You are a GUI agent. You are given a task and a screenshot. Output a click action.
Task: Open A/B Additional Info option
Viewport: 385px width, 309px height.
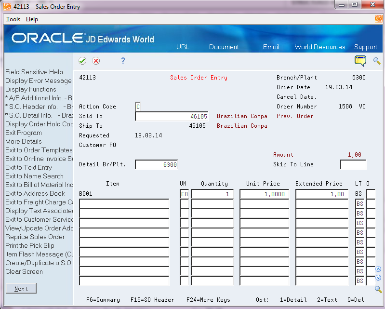coord(39,98)
